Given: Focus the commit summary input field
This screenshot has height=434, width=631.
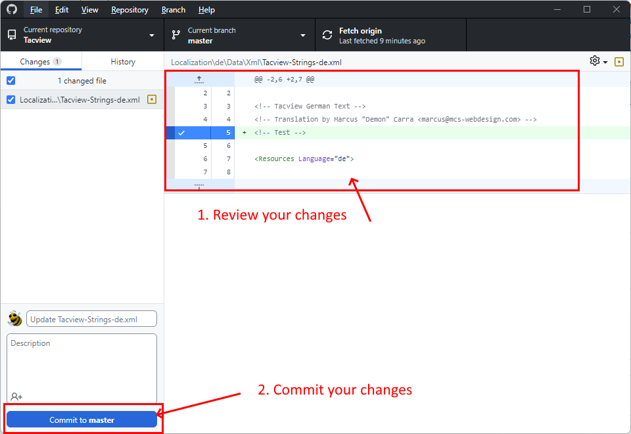Looking at the screenshot, I should (x=92, y=319).
